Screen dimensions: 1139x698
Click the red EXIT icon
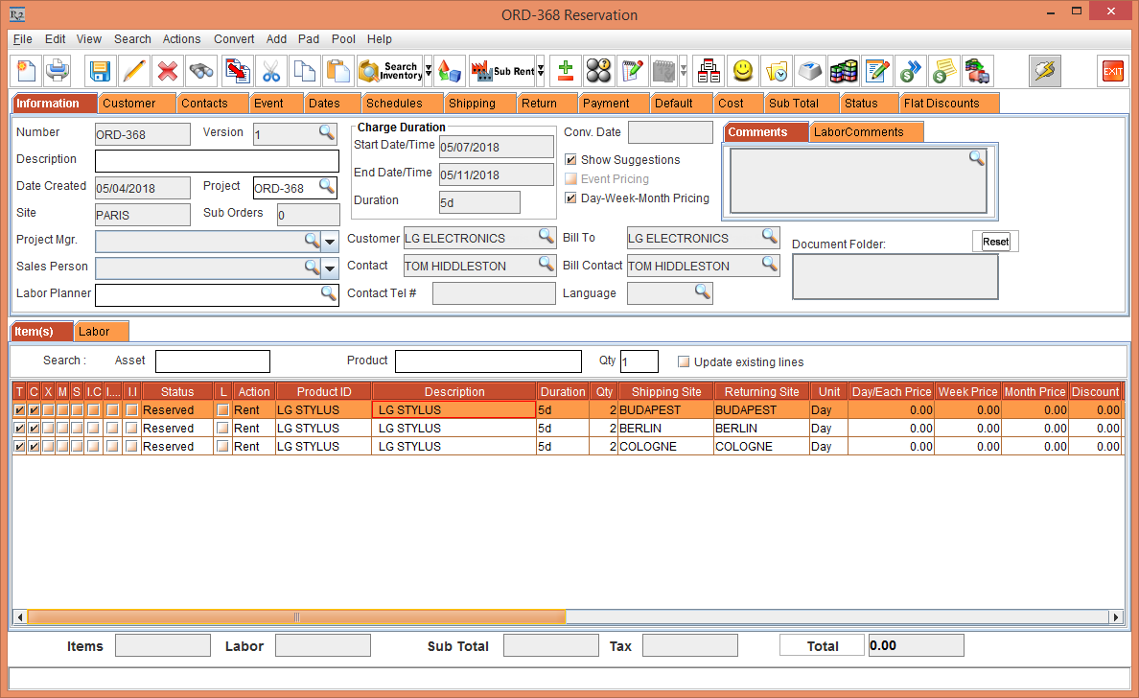(x=1112, y=71)
